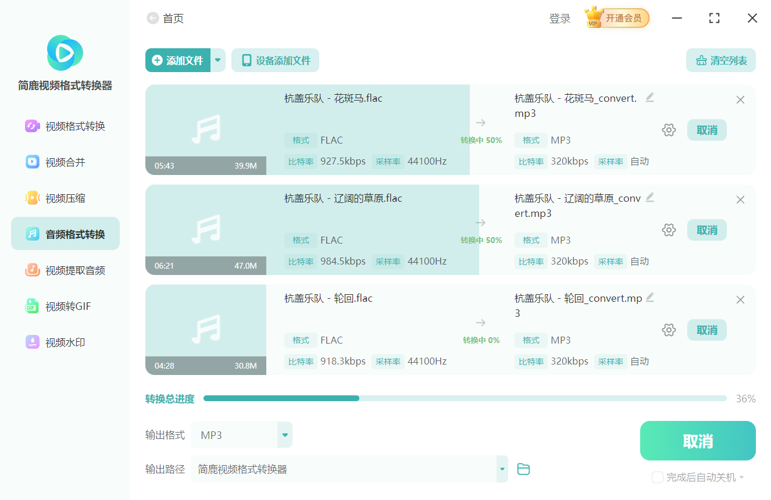Open settings gear for 花斑马 conversion
This screenshot has height=500, width=771.
tap(669, 130)
